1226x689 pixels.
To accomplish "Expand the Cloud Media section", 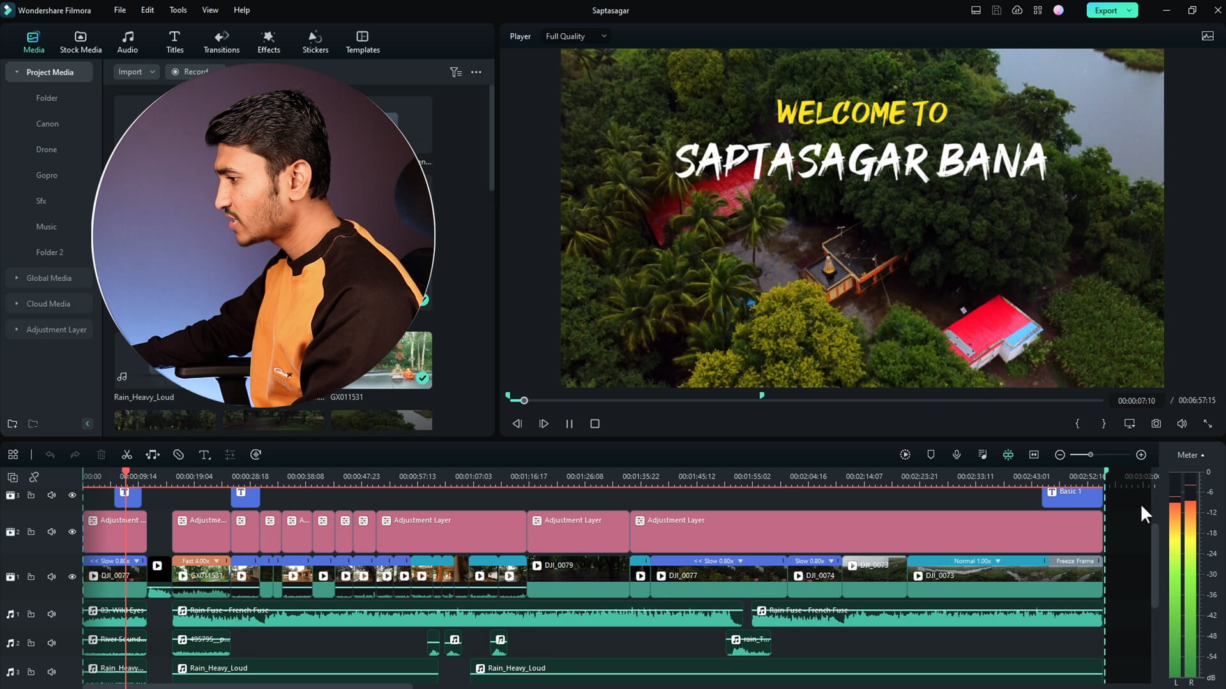I will pyautogui.click(x=17, y=304).
